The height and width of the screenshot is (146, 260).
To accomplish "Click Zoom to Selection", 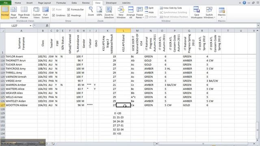I will 109,12.
